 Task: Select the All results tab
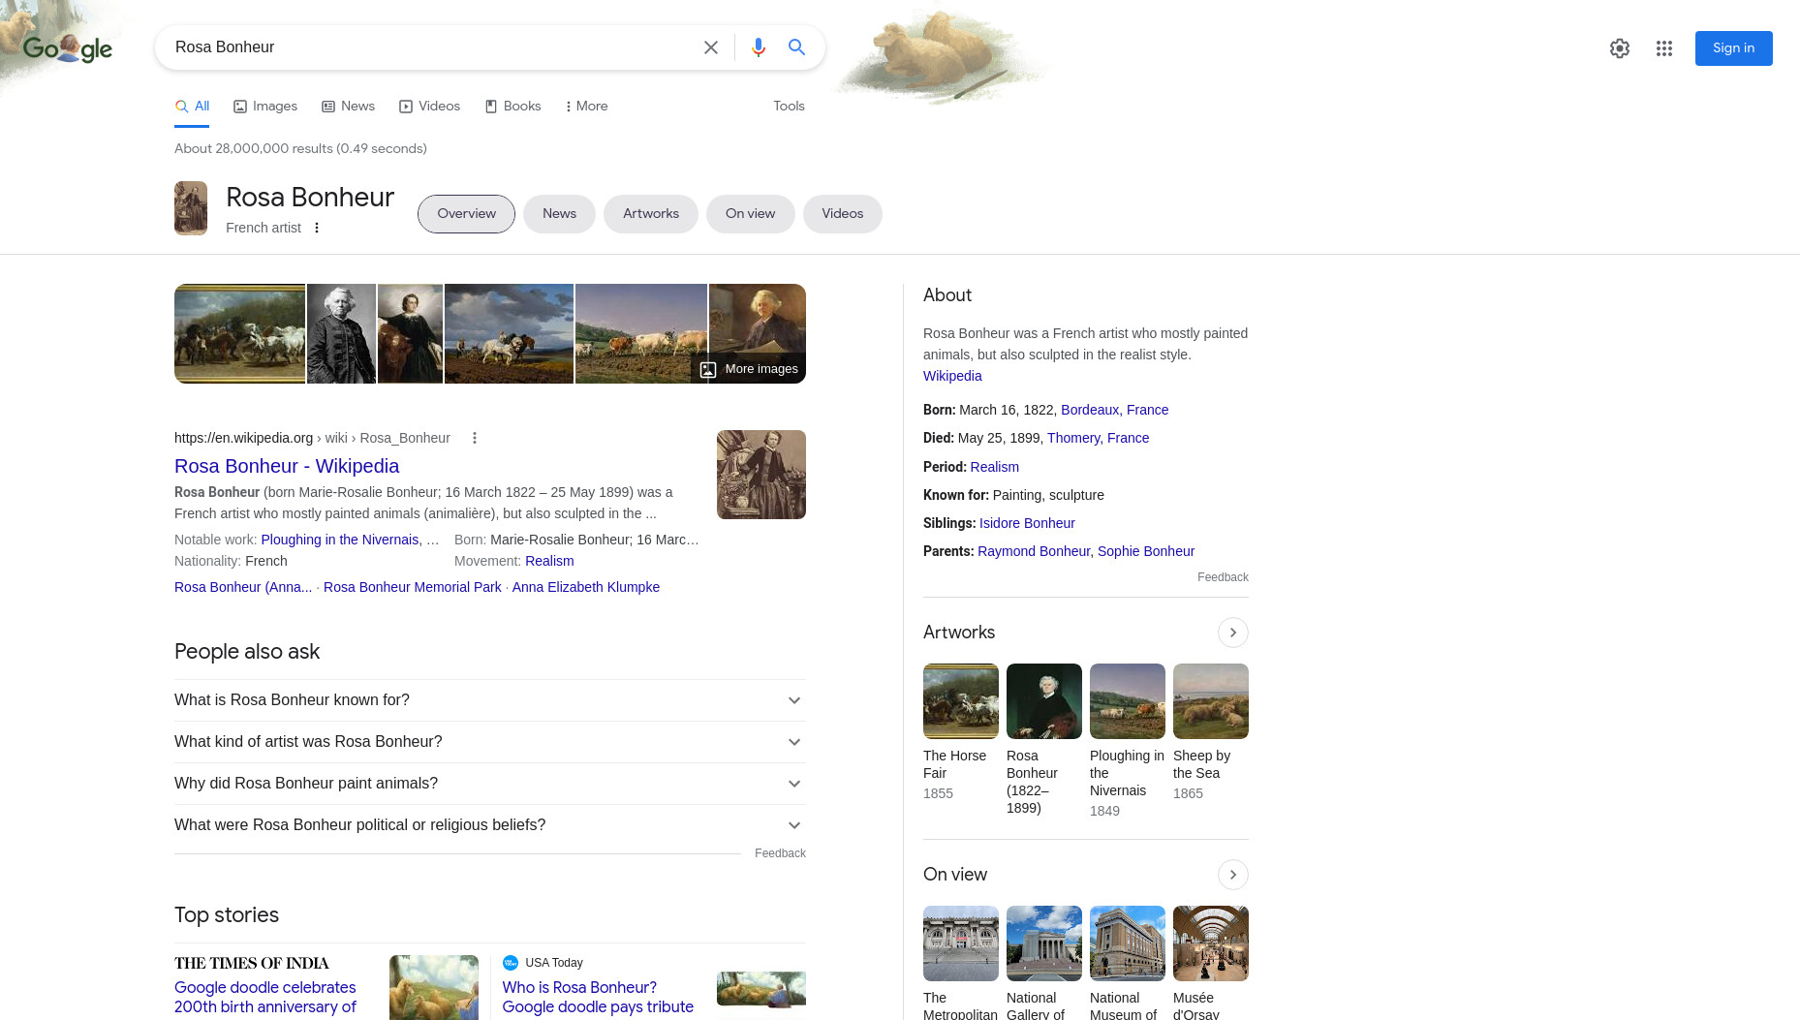[192, 107]
